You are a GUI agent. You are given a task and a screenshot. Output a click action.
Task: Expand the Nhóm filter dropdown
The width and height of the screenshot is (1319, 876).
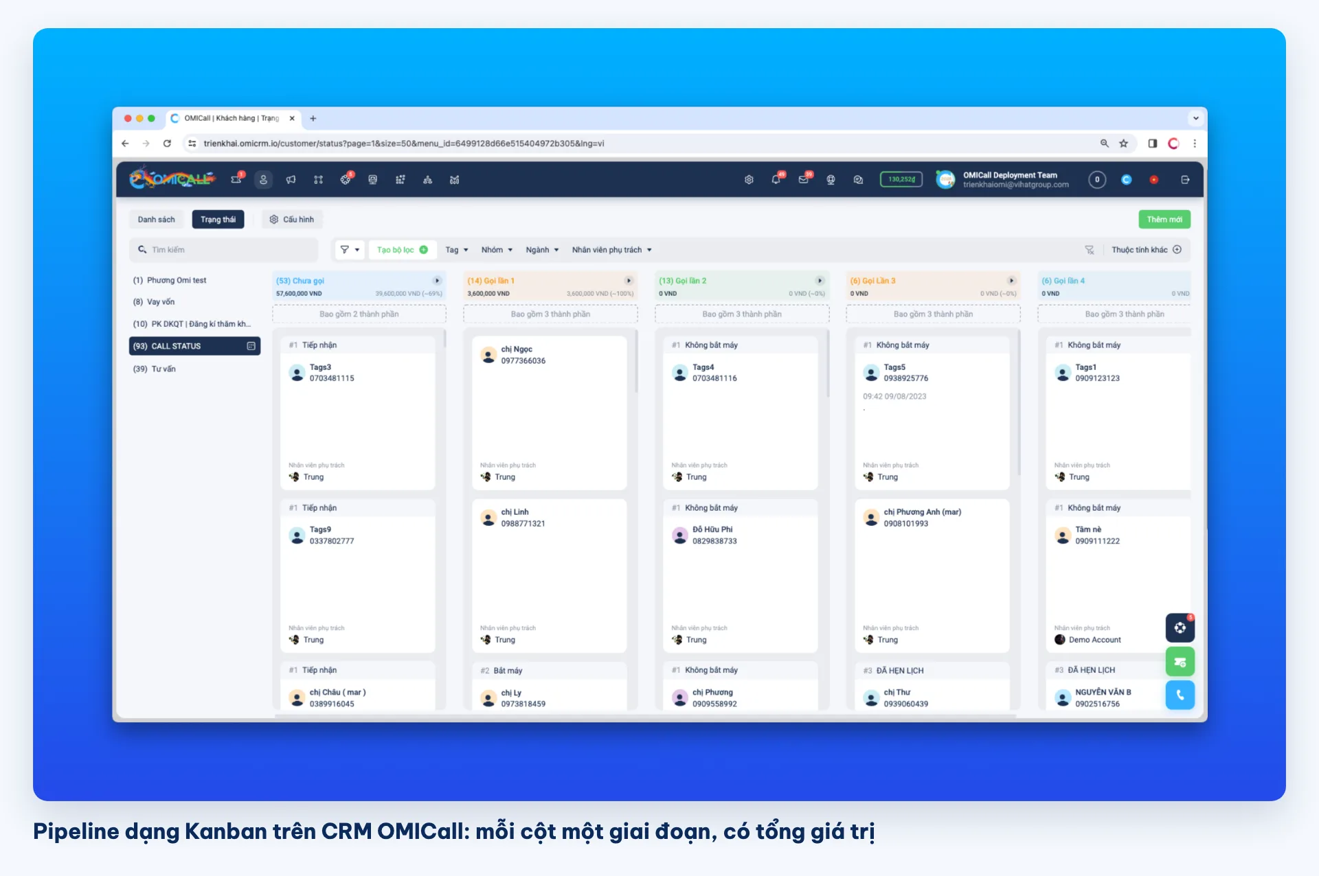[x=497, y=250]
